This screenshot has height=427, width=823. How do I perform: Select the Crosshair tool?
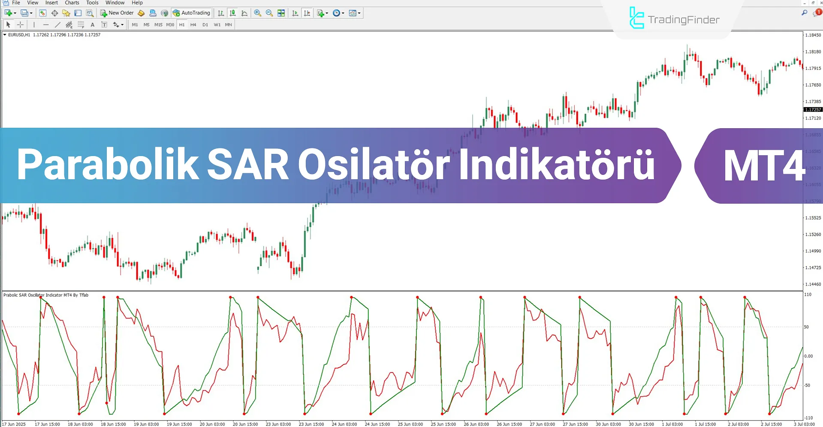[20, 25]
